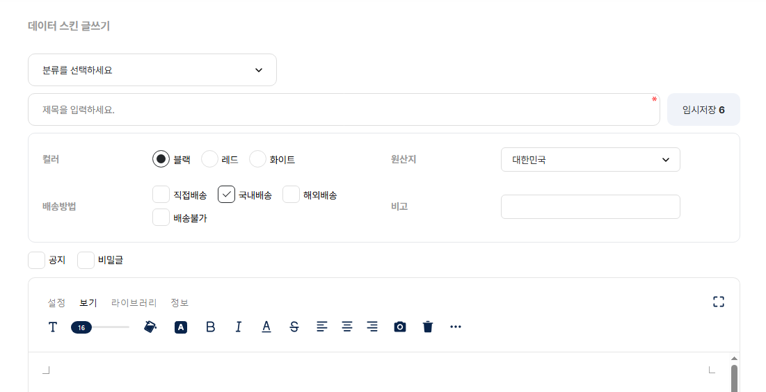
Task: Click the paint bucket fill color icon
Action: (150, 327)
